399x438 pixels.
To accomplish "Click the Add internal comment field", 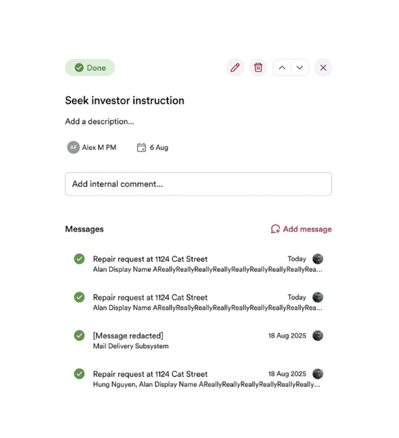I will (x=199, y=184).
